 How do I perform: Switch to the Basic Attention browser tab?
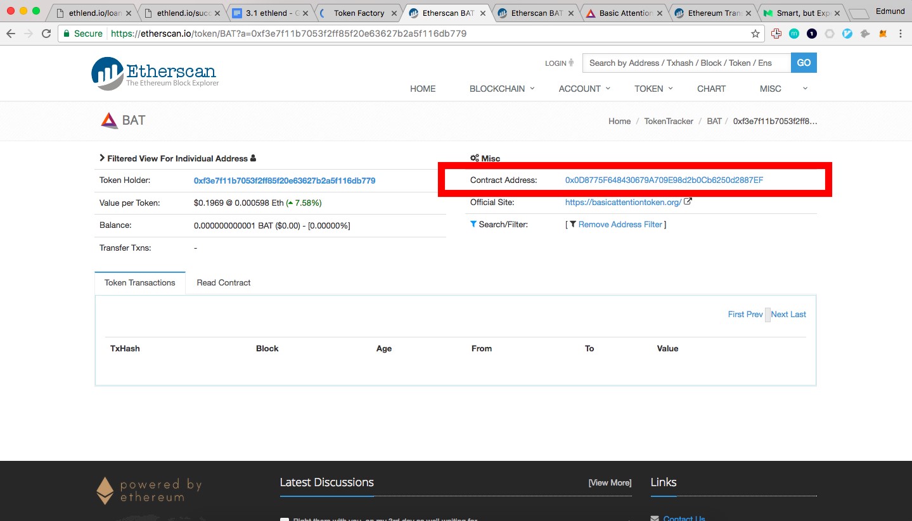tap(625, 13)
